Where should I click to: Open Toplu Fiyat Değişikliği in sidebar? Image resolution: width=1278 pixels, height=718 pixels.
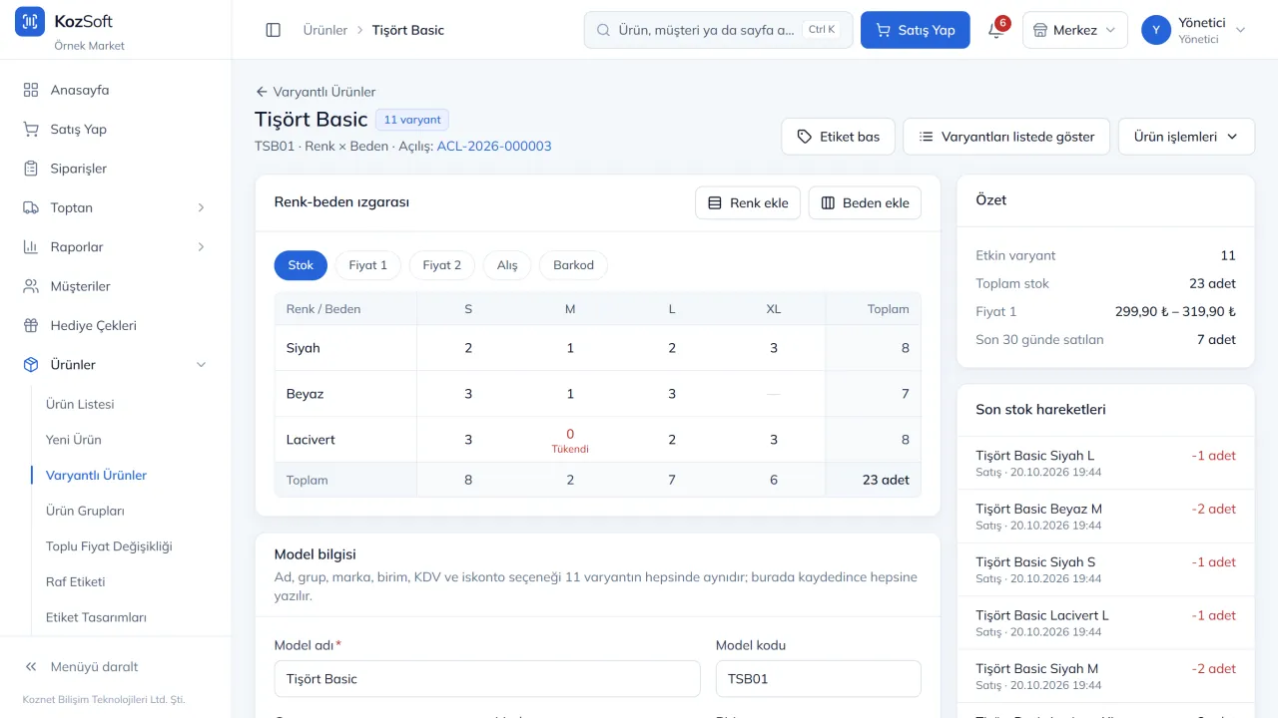pos(109,546)
